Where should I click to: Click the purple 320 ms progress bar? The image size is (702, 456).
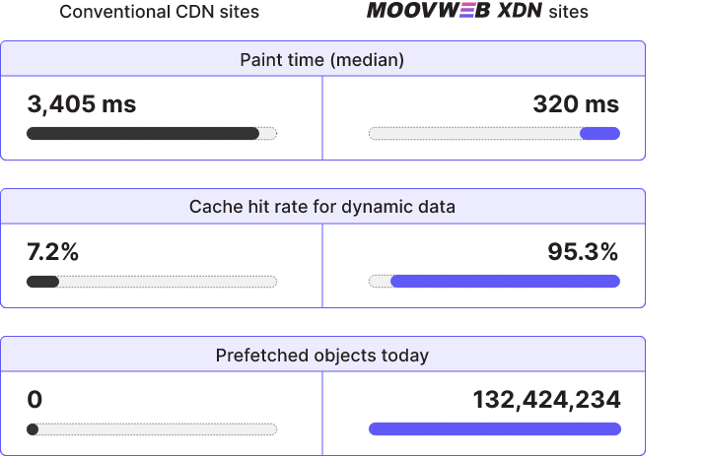click(599, 133)
